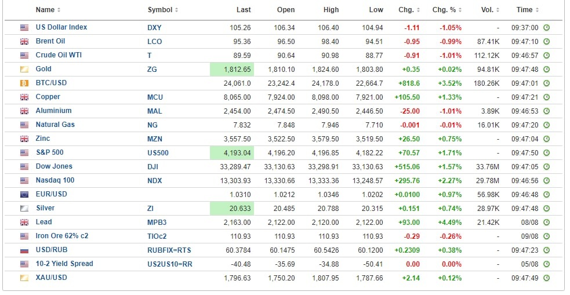
Task: Click the US flag beside Natural Gas
Action: 24,125
